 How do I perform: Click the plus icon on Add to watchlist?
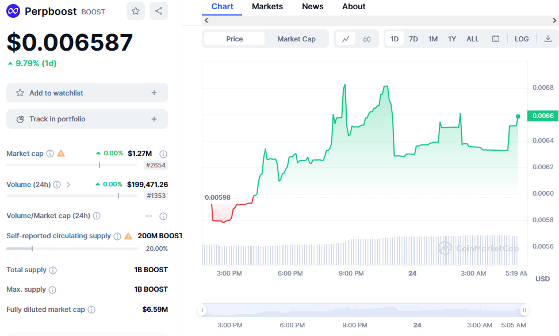tap(154, 93)
